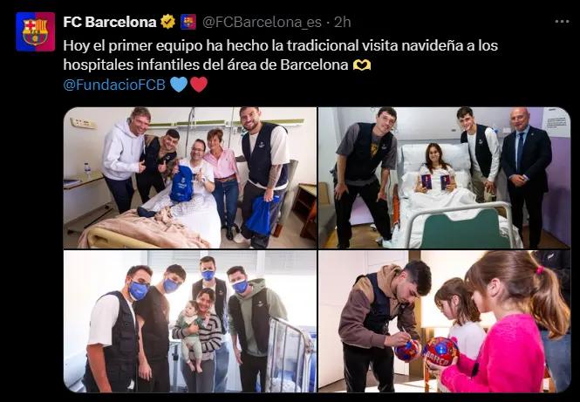Open the 2h timestamp link
This screenshot has width=580, height=402.
tap(342, 23)
